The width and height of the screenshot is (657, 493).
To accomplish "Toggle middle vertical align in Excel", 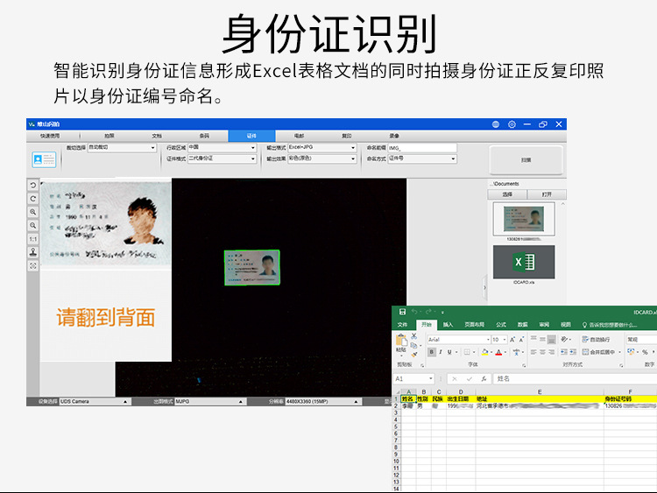I will (542, 339).
